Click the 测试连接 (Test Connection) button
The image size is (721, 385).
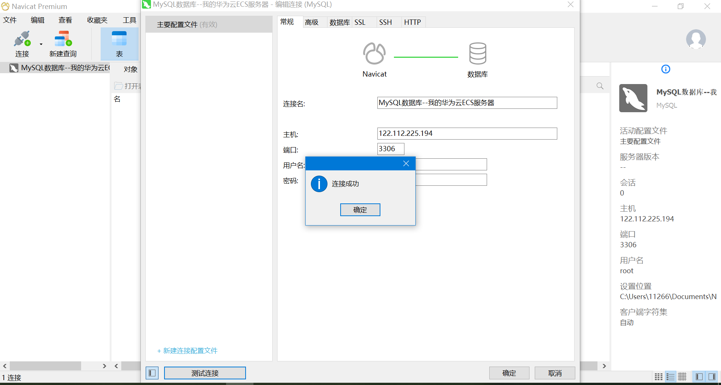205,373
